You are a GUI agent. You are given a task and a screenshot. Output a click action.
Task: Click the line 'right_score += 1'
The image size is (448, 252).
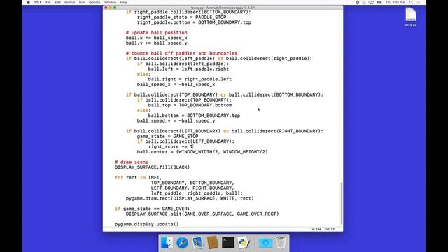click(171, 146)
